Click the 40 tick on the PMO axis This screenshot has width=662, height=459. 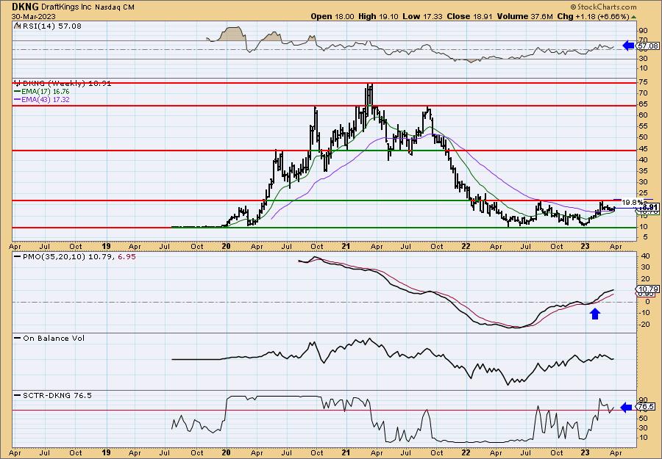[644, 256]
